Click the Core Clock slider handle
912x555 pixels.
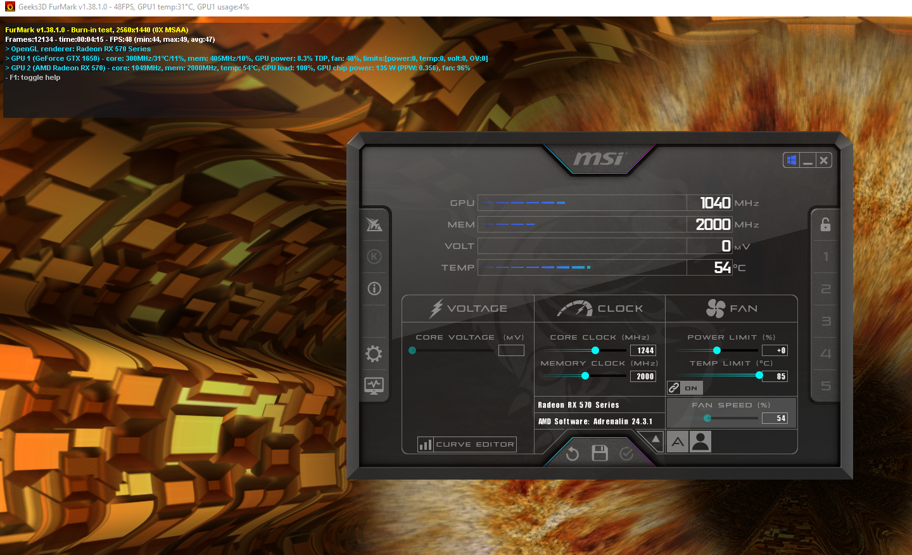click(595, 350)
